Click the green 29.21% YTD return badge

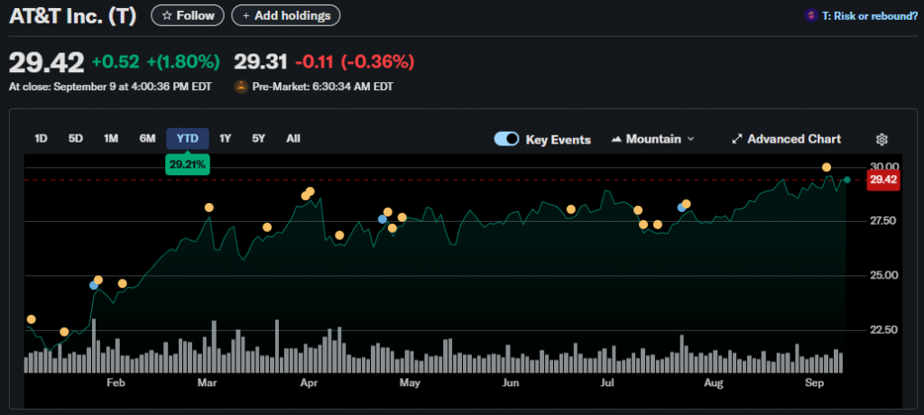[x=188, y=165]
